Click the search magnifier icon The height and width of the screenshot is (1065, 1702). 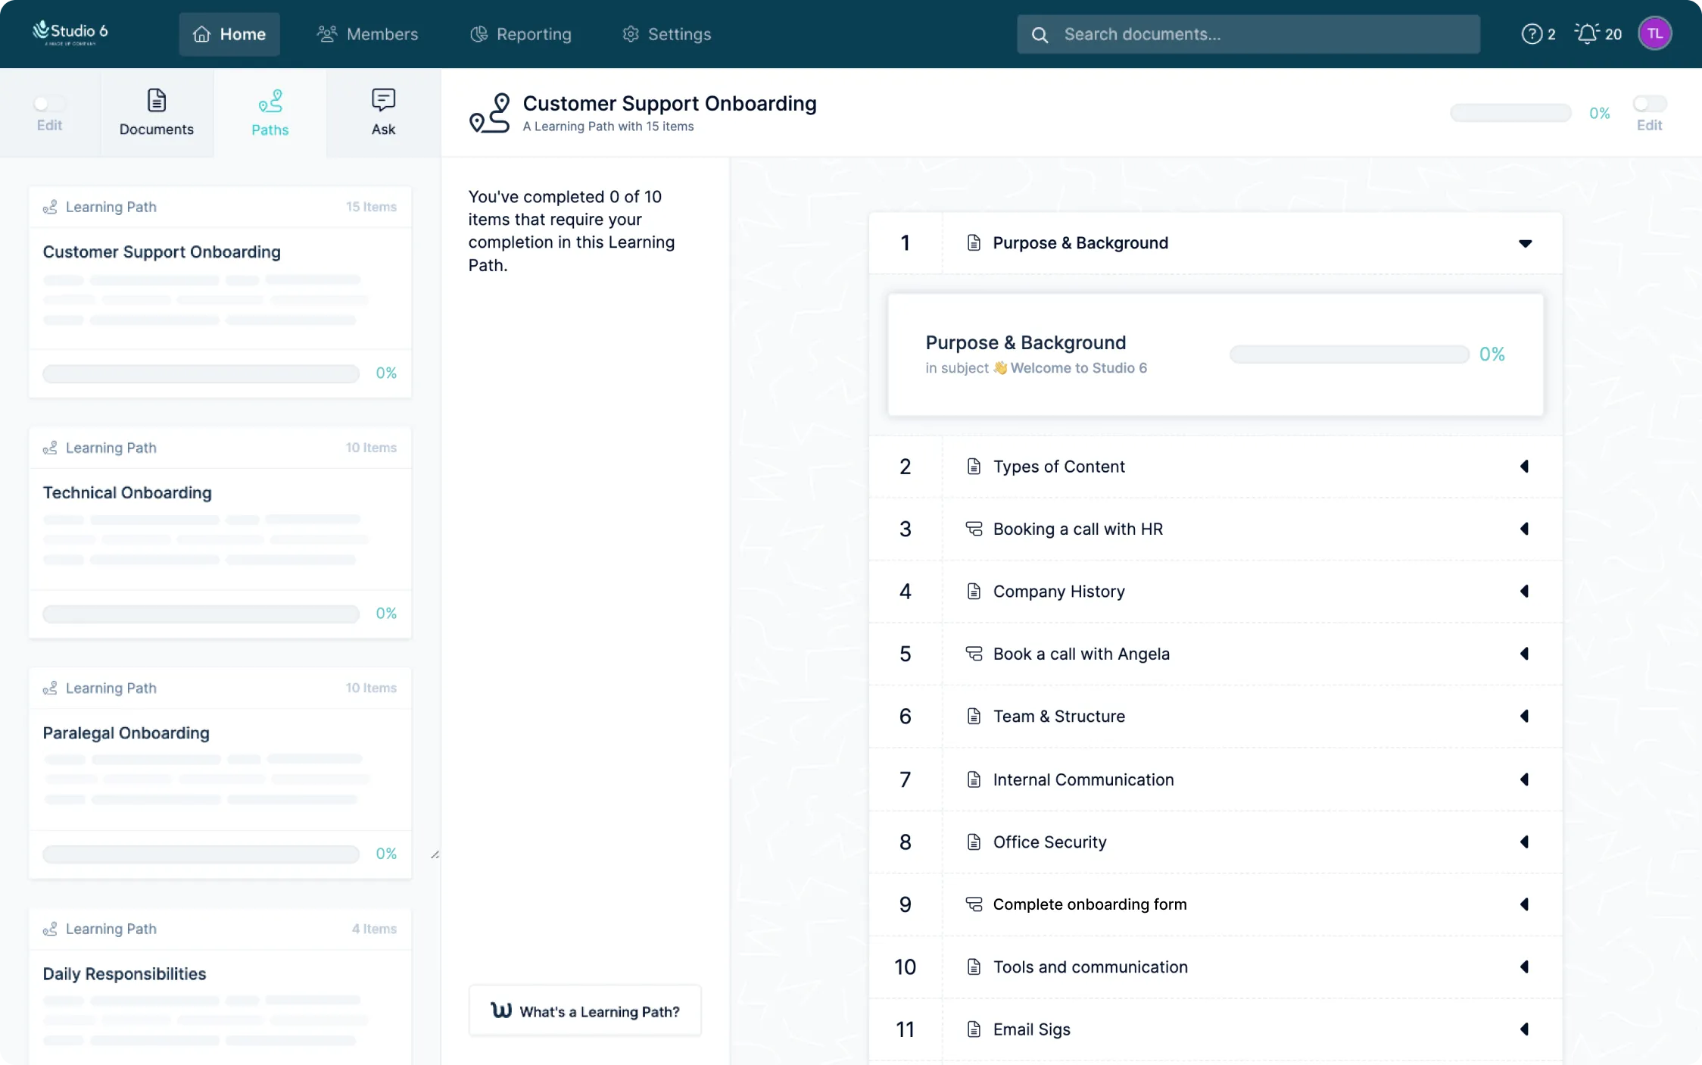[x=1040, y=35]
